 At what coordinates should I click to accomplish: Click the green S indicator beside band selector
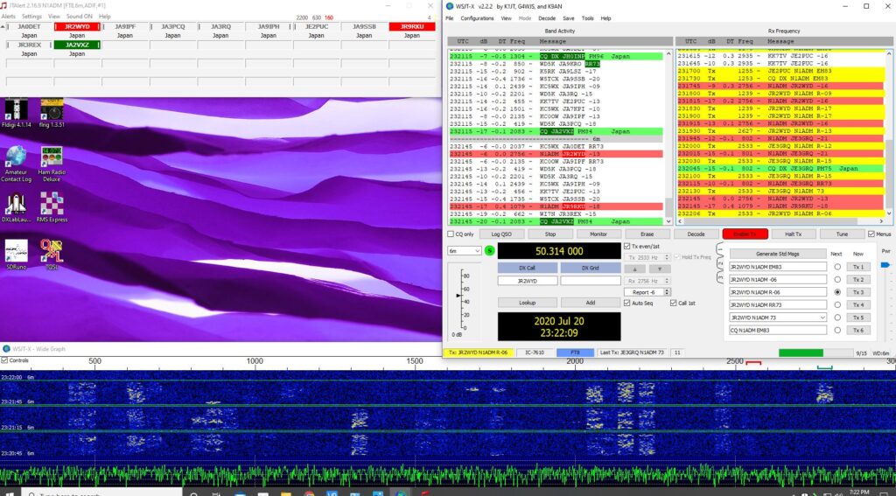[x=489, y=250]
